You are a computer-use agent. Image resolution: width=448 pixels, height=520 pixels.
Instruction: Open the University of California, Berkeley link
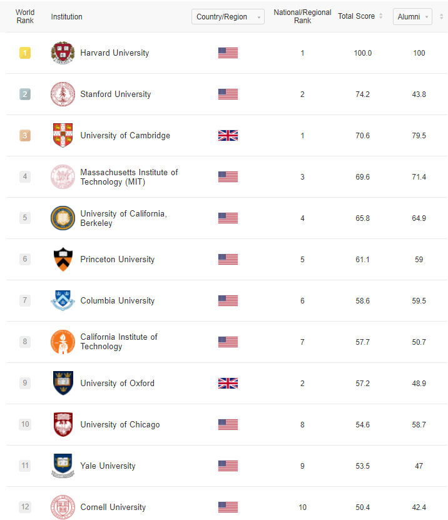(123, 218)
